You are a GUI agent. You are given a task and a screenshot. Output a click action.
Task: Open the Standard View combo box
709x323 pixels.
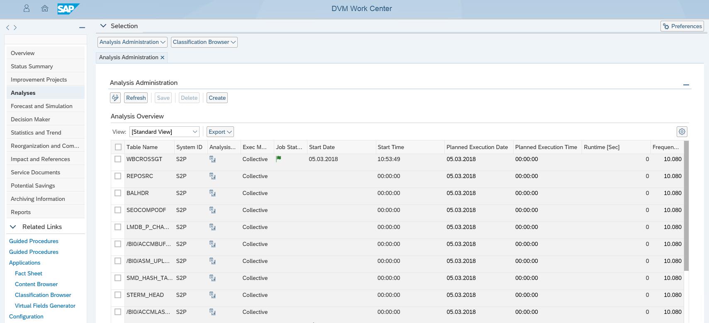[x=164, y=132]
